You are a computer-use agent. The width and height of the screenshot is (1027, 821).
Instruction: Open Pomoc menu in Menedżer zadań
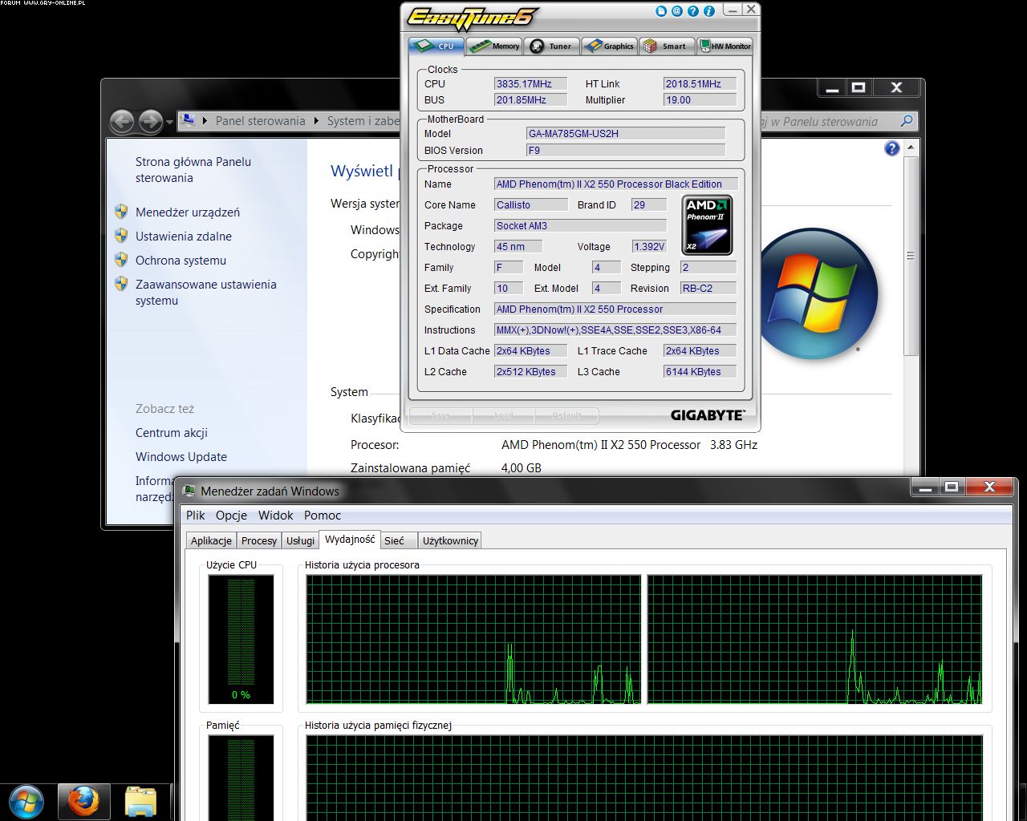click(323, 516)
